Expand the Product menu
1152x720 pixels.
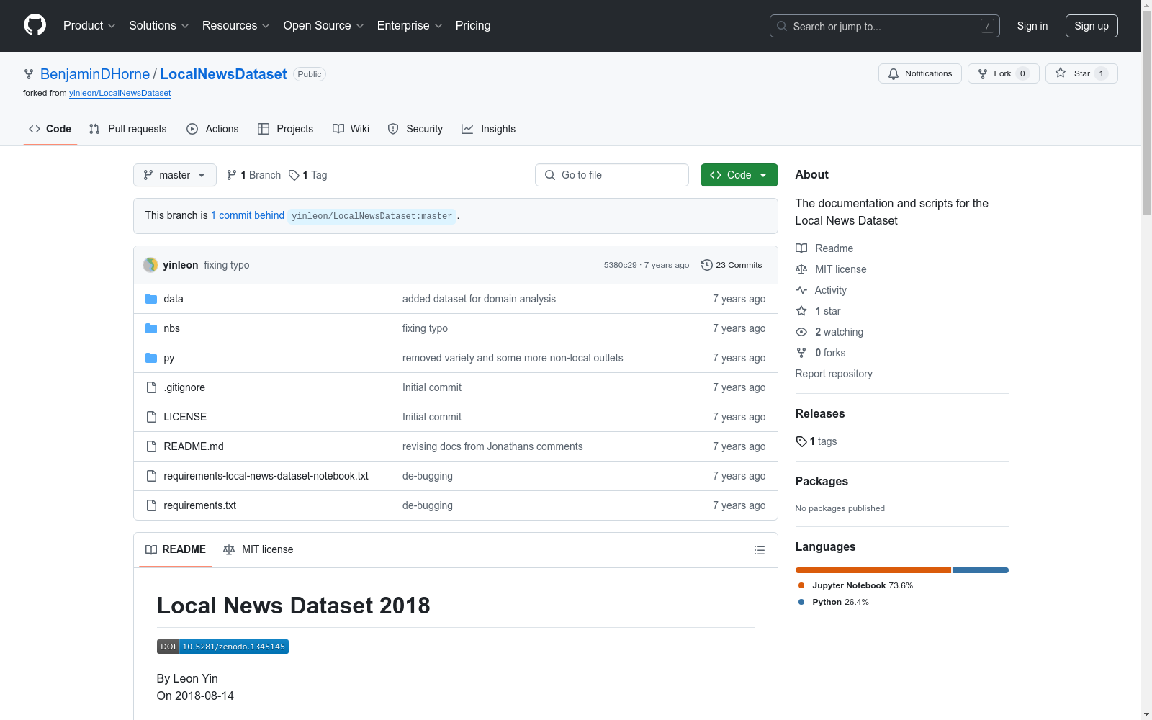point(89,26)
